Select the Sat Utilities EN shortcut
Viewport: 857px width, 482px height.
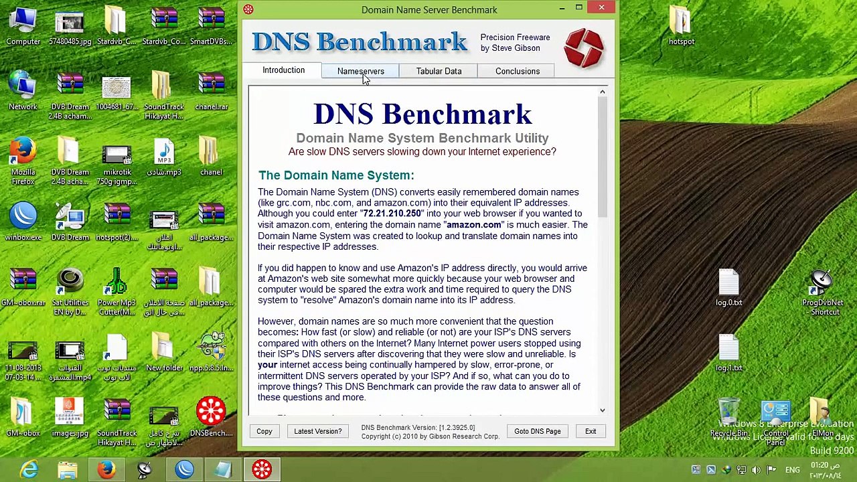70,292
